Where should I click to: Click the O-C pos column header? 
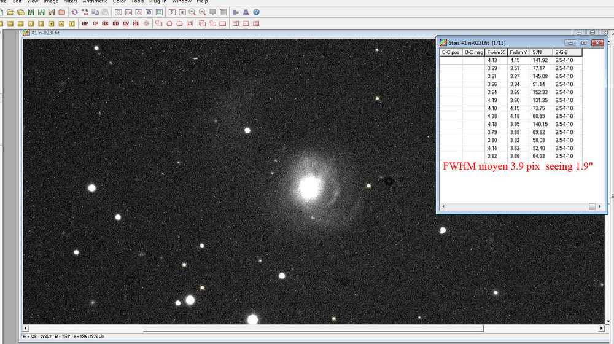[x=451, y=52]
